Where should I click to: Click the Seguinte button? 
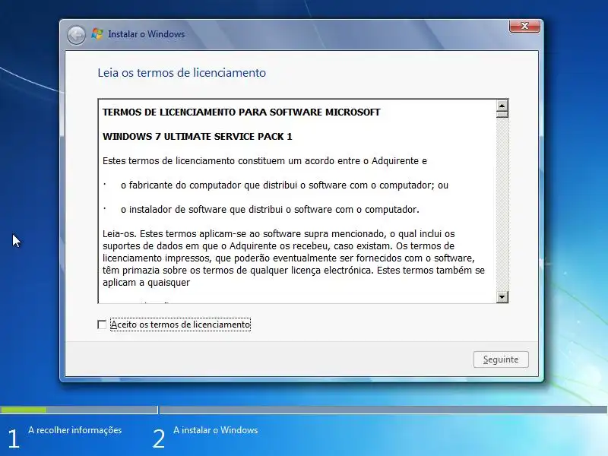coord(501,359)
